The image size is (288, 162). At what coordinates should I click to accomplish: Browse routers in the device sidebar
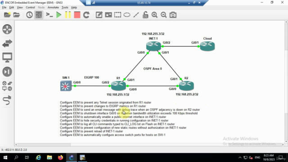(7, 29)
